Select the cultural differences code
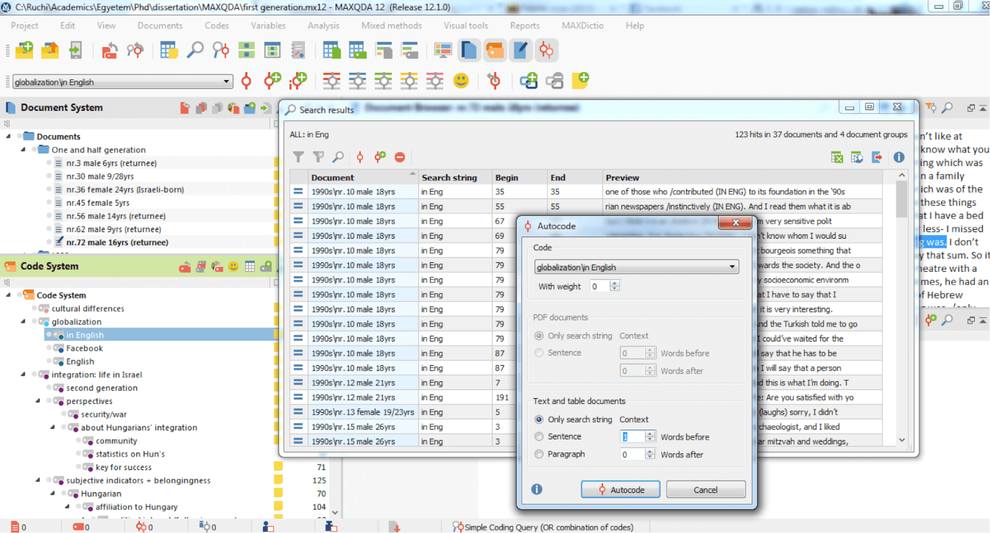This screenshot has width=990, height=533. point(88,308)
